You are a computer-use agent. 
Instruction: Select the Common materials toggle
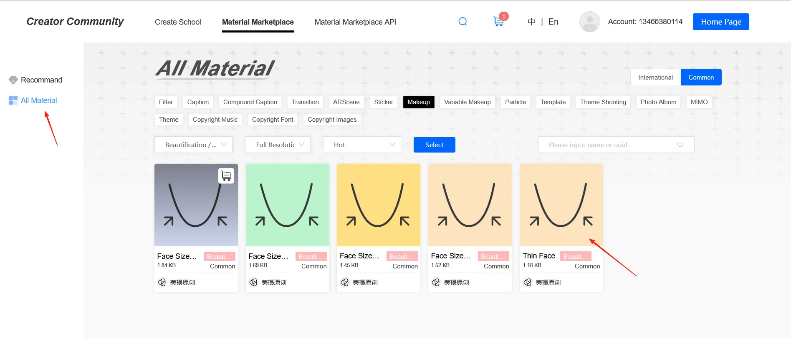pyautogui.click(x=701, y=78)
